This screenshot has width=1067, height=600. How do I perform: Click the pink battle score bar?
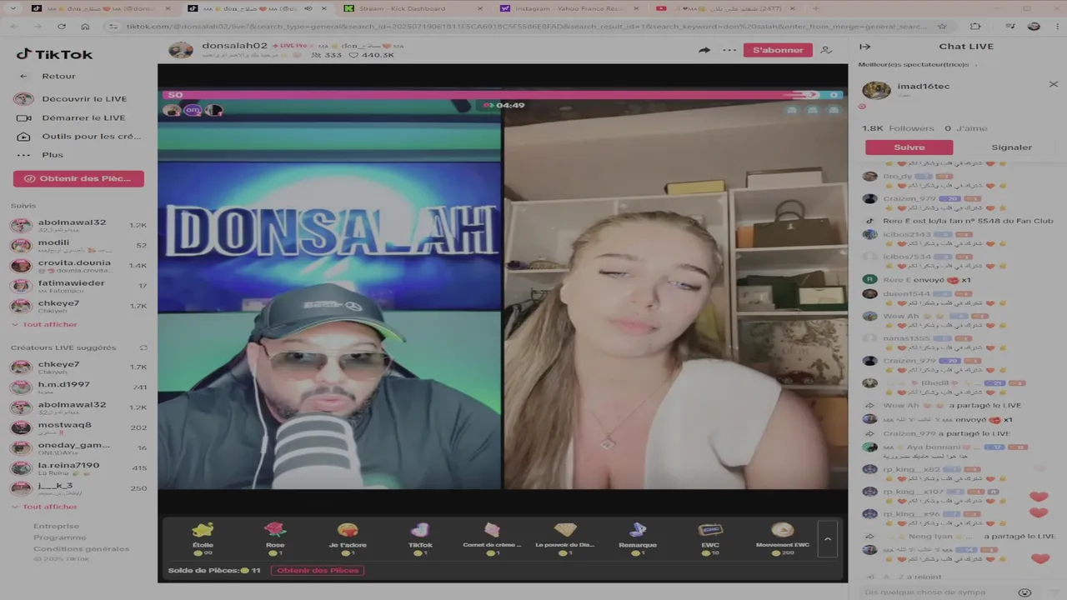(492, 95)
